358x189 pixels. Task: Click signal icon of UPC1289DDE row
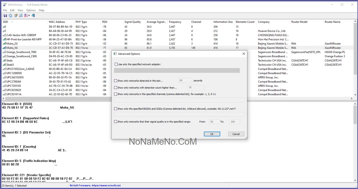click(x=4, y=73)
